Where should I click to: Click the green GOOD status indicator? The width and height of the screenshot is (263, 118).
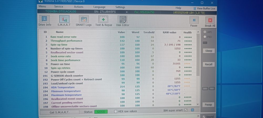click(101, 112)
